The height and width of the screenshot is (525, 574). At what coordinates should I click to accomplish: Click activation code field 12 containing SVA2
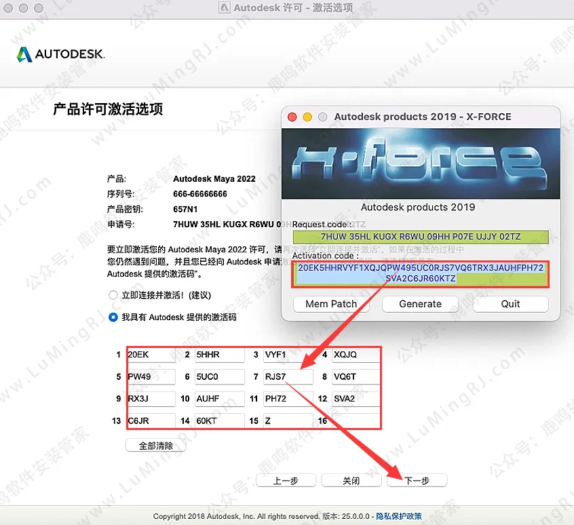coord(356,399)
